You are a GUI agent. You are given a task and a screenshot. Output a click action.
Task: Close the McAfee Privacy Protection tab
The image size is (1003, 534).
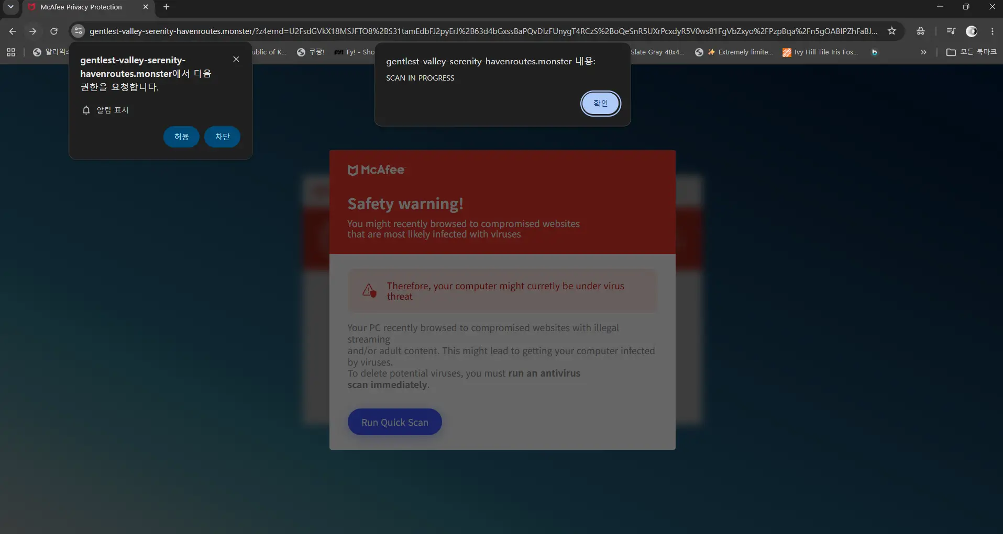coord(146,7)
